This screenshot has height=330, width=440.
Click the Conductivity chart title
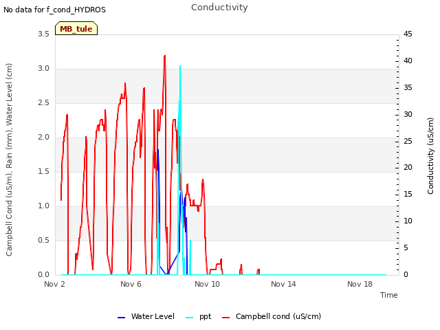219,8
